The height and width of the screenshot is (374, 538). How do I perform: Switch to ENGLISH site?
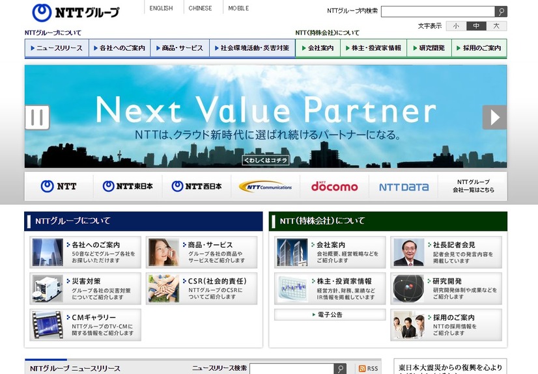(x=162, y=8)
